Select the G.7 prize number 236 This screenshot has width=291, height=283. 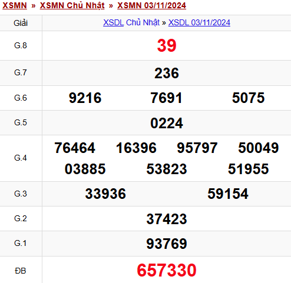167,73
